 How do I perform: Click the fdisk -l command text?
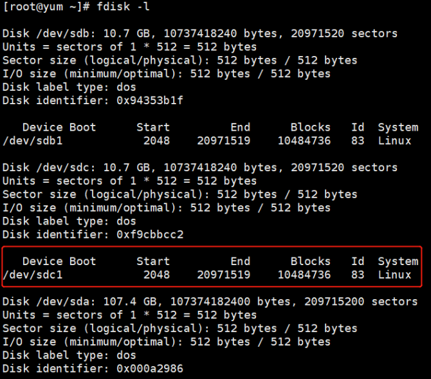click(123, 6)
